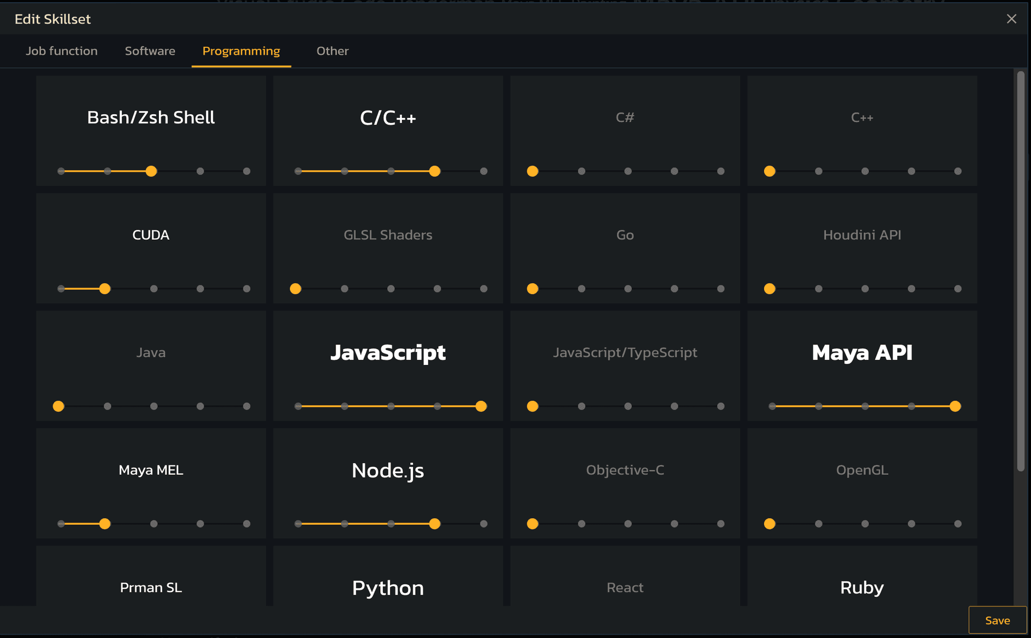Click the OpenGL card label
Image resolution: width=1031 pixels, height=638 pixels.
click(862, 470)
